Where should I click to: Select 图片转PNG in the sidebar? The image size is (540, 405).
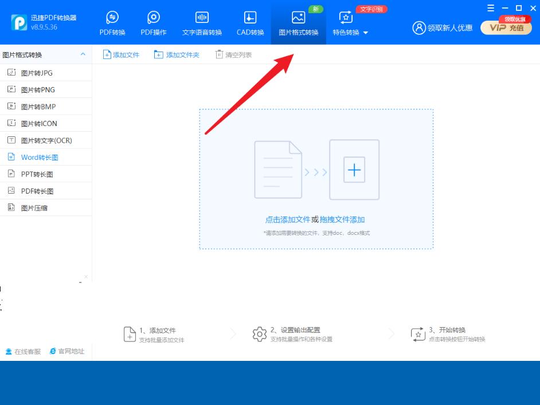(x=38, y=89)
